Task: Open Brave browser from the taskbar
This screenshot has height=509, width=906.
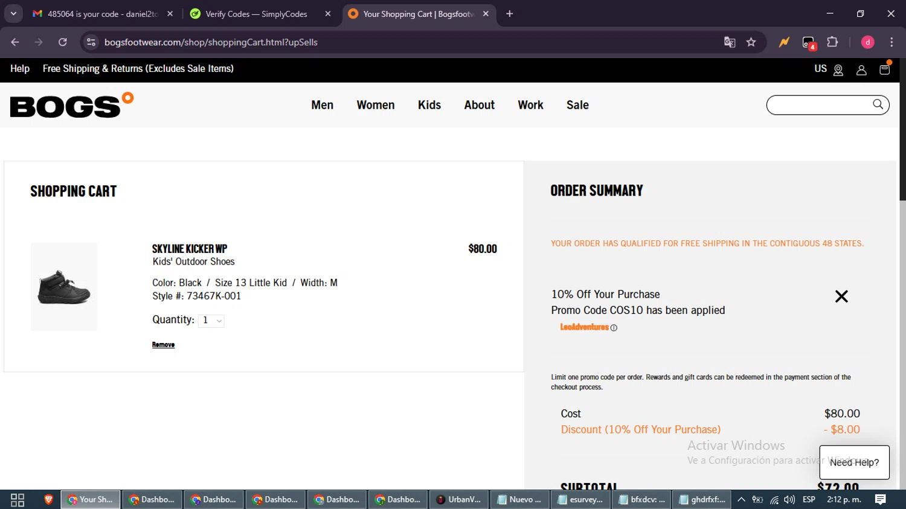Action: 49,500
